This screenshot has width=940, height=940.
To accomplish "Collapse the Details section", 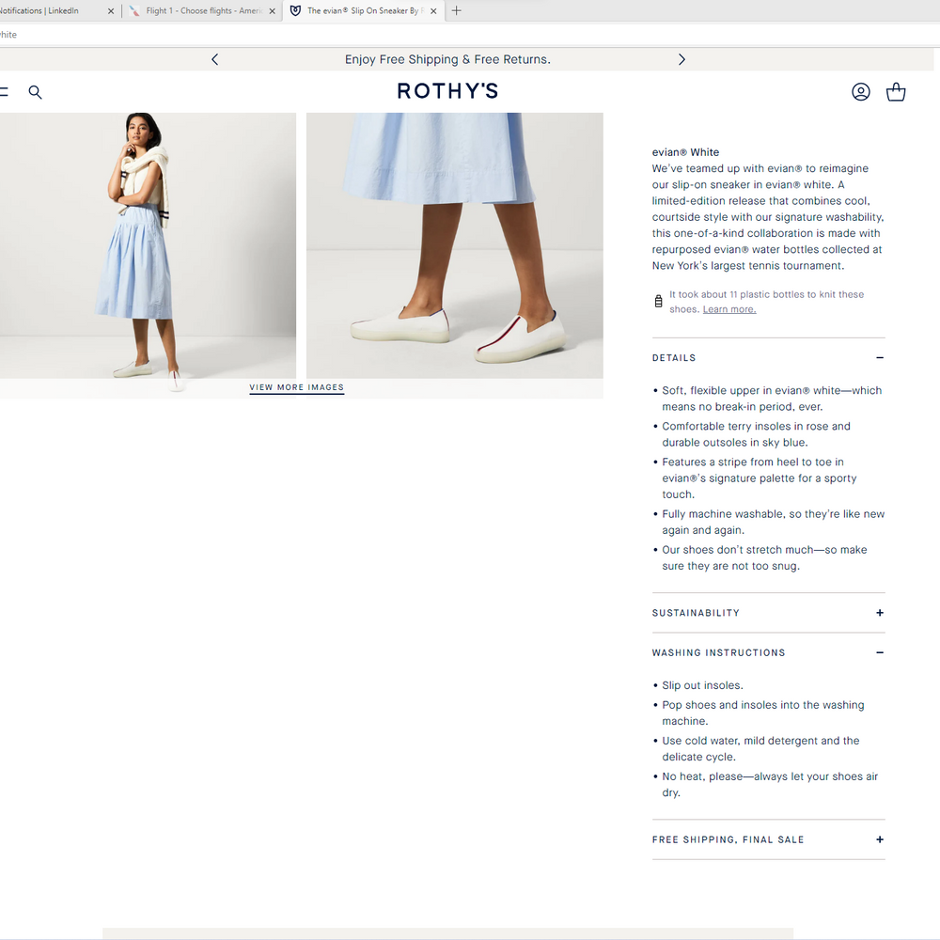I will (768, 358).
